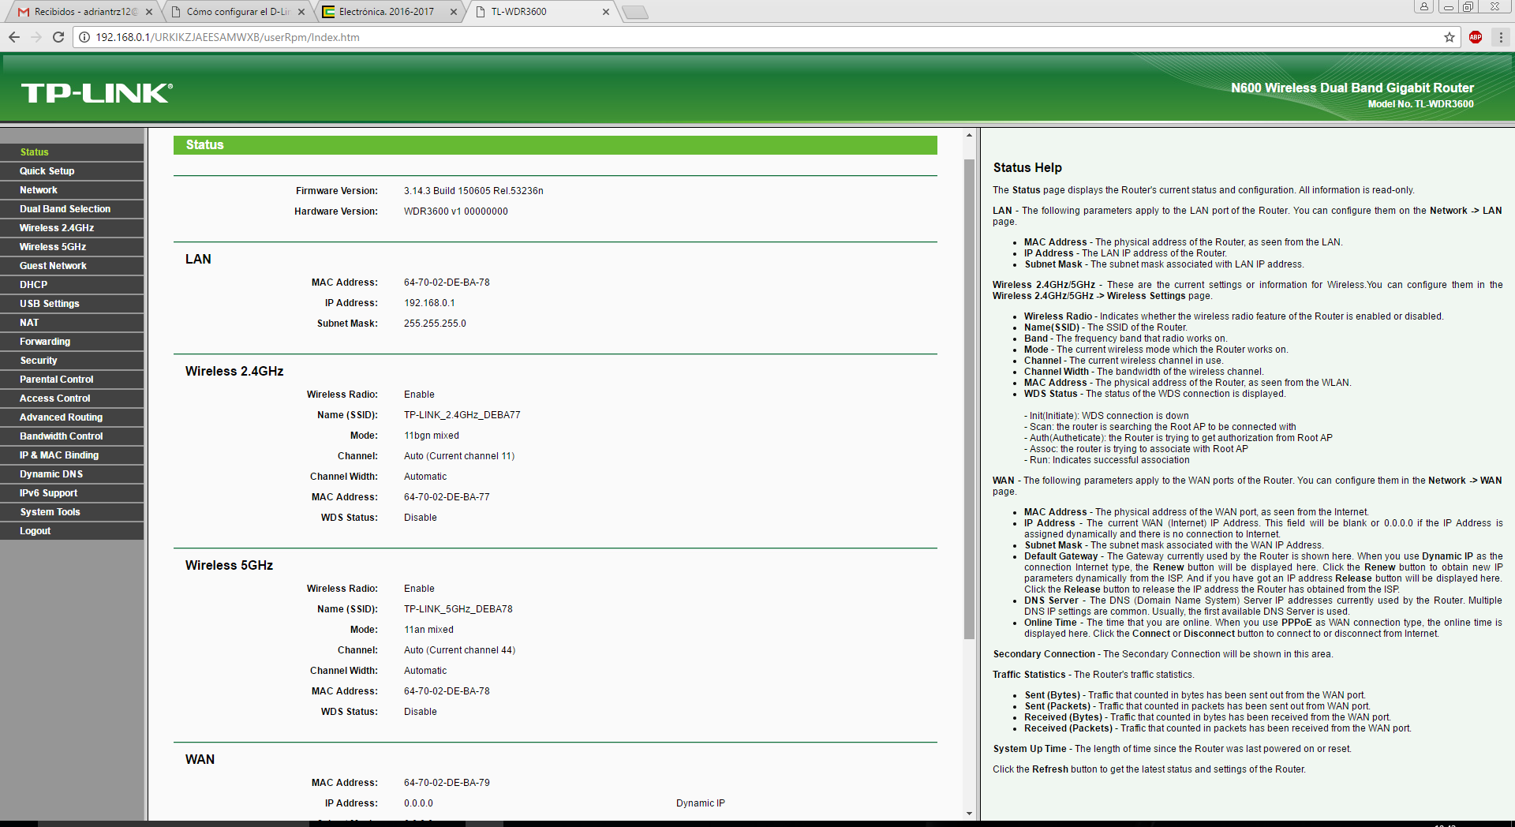Go back with the browser back arrow
Image resolution: width=1515 pixels, height=827 pixels.
pos(14,37)
